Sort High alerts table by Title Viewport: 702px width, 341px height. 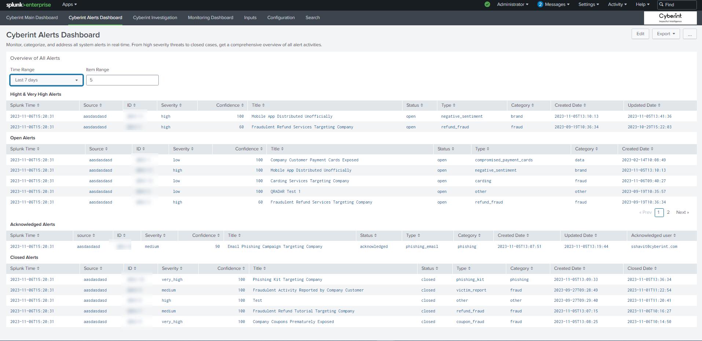[x=258, y=105]
